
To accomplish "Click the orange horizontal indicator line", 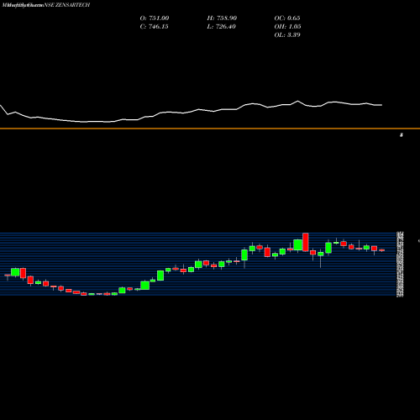I will tap(210, 129).
